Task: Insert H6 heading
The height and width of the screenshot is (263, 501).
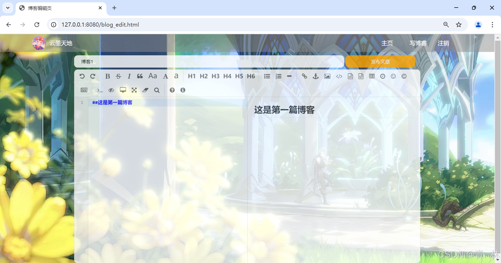Action: 251,76
